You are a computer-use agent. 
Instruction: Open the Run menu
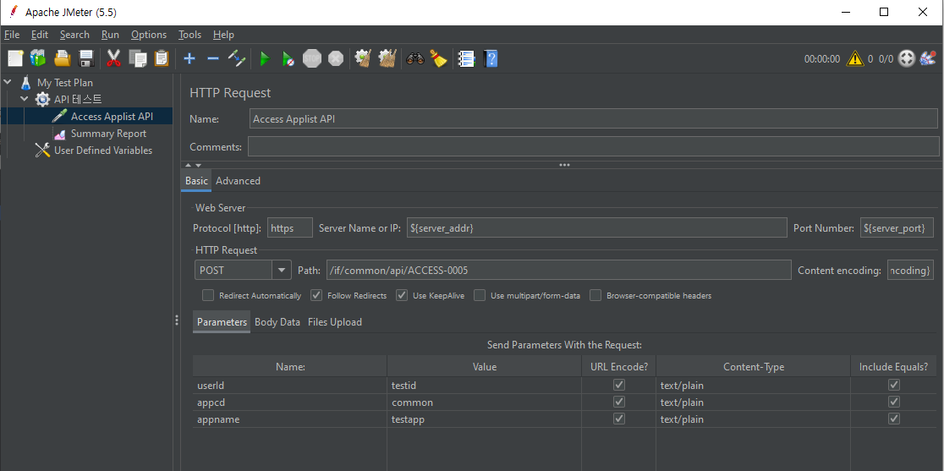coord(110,35)
